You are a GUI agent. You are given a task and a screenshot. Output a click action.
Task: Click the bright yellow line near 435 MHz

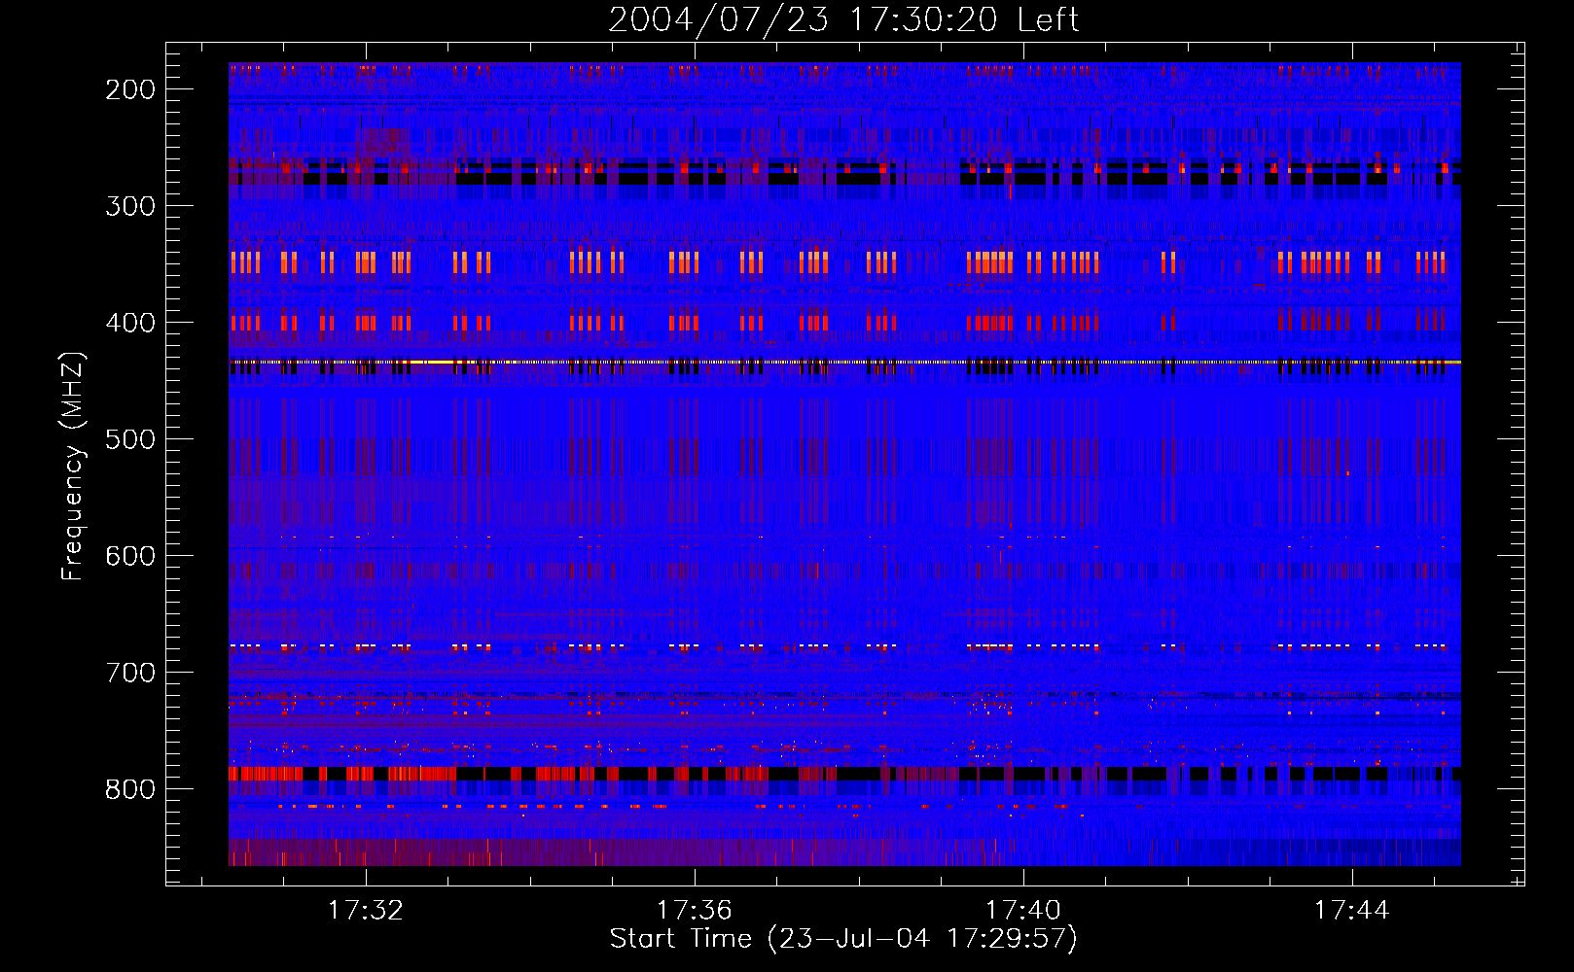coord(844,363)
